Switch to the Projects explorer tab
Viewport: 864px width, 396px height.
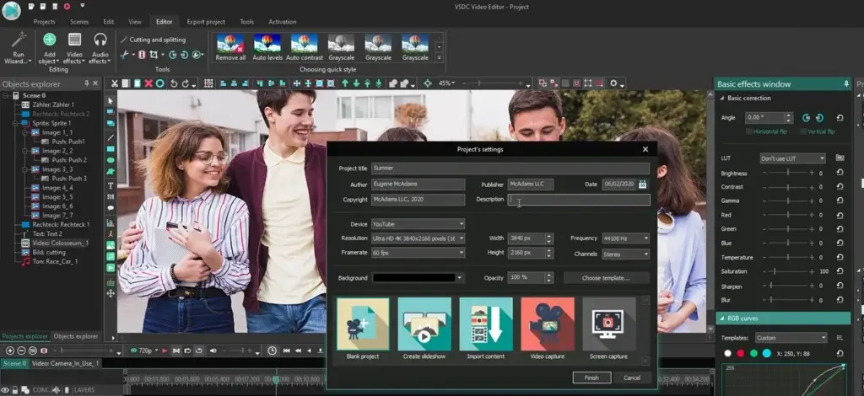tap(24, 336)
